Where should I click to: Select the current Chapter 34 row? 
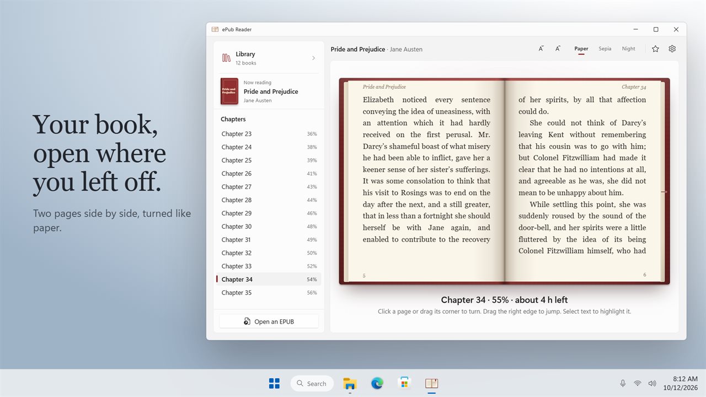point(269,280)
